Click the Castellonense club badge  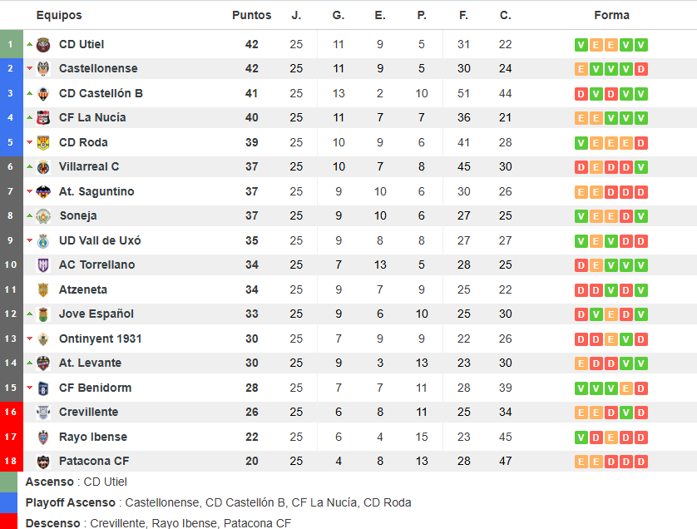43,68
